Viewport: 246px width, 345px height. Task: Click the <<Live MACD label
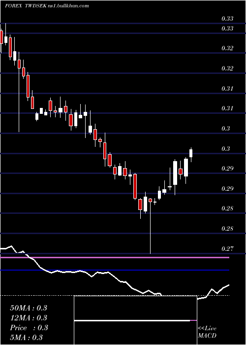coord(207,332)
